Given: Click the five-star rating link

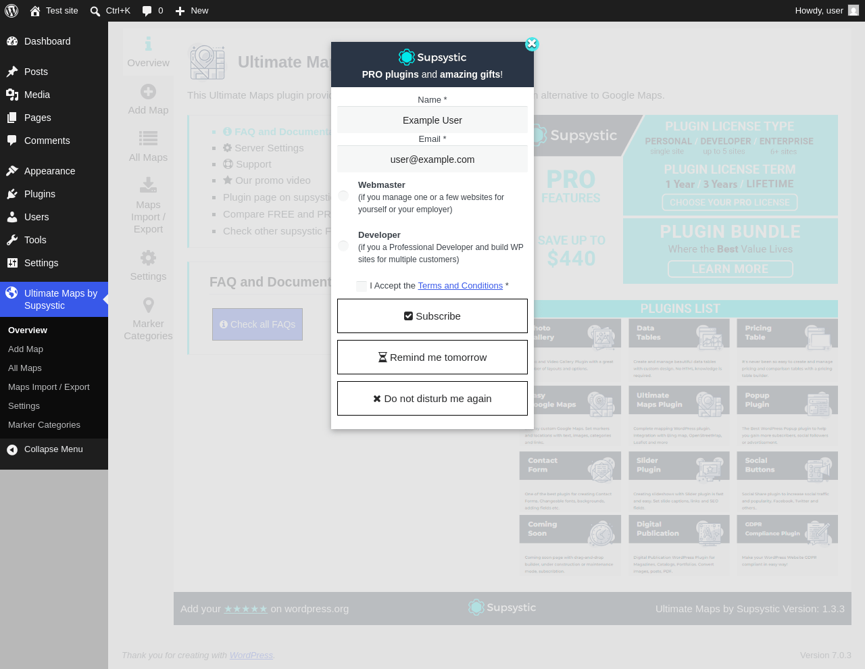Looking at the screenshot, I should (246, 609).
